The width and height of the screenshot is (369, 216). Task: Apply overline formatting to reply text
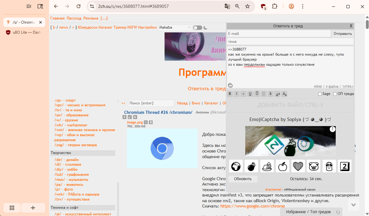[x=257, y=94]
